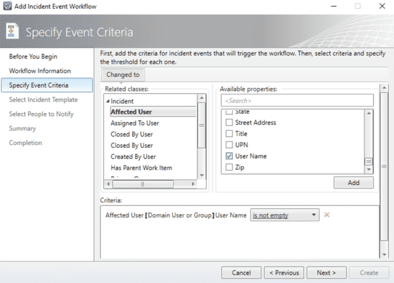Open Select Incident Template step
This screenshot has width=394, height=283.
(43, 100)
